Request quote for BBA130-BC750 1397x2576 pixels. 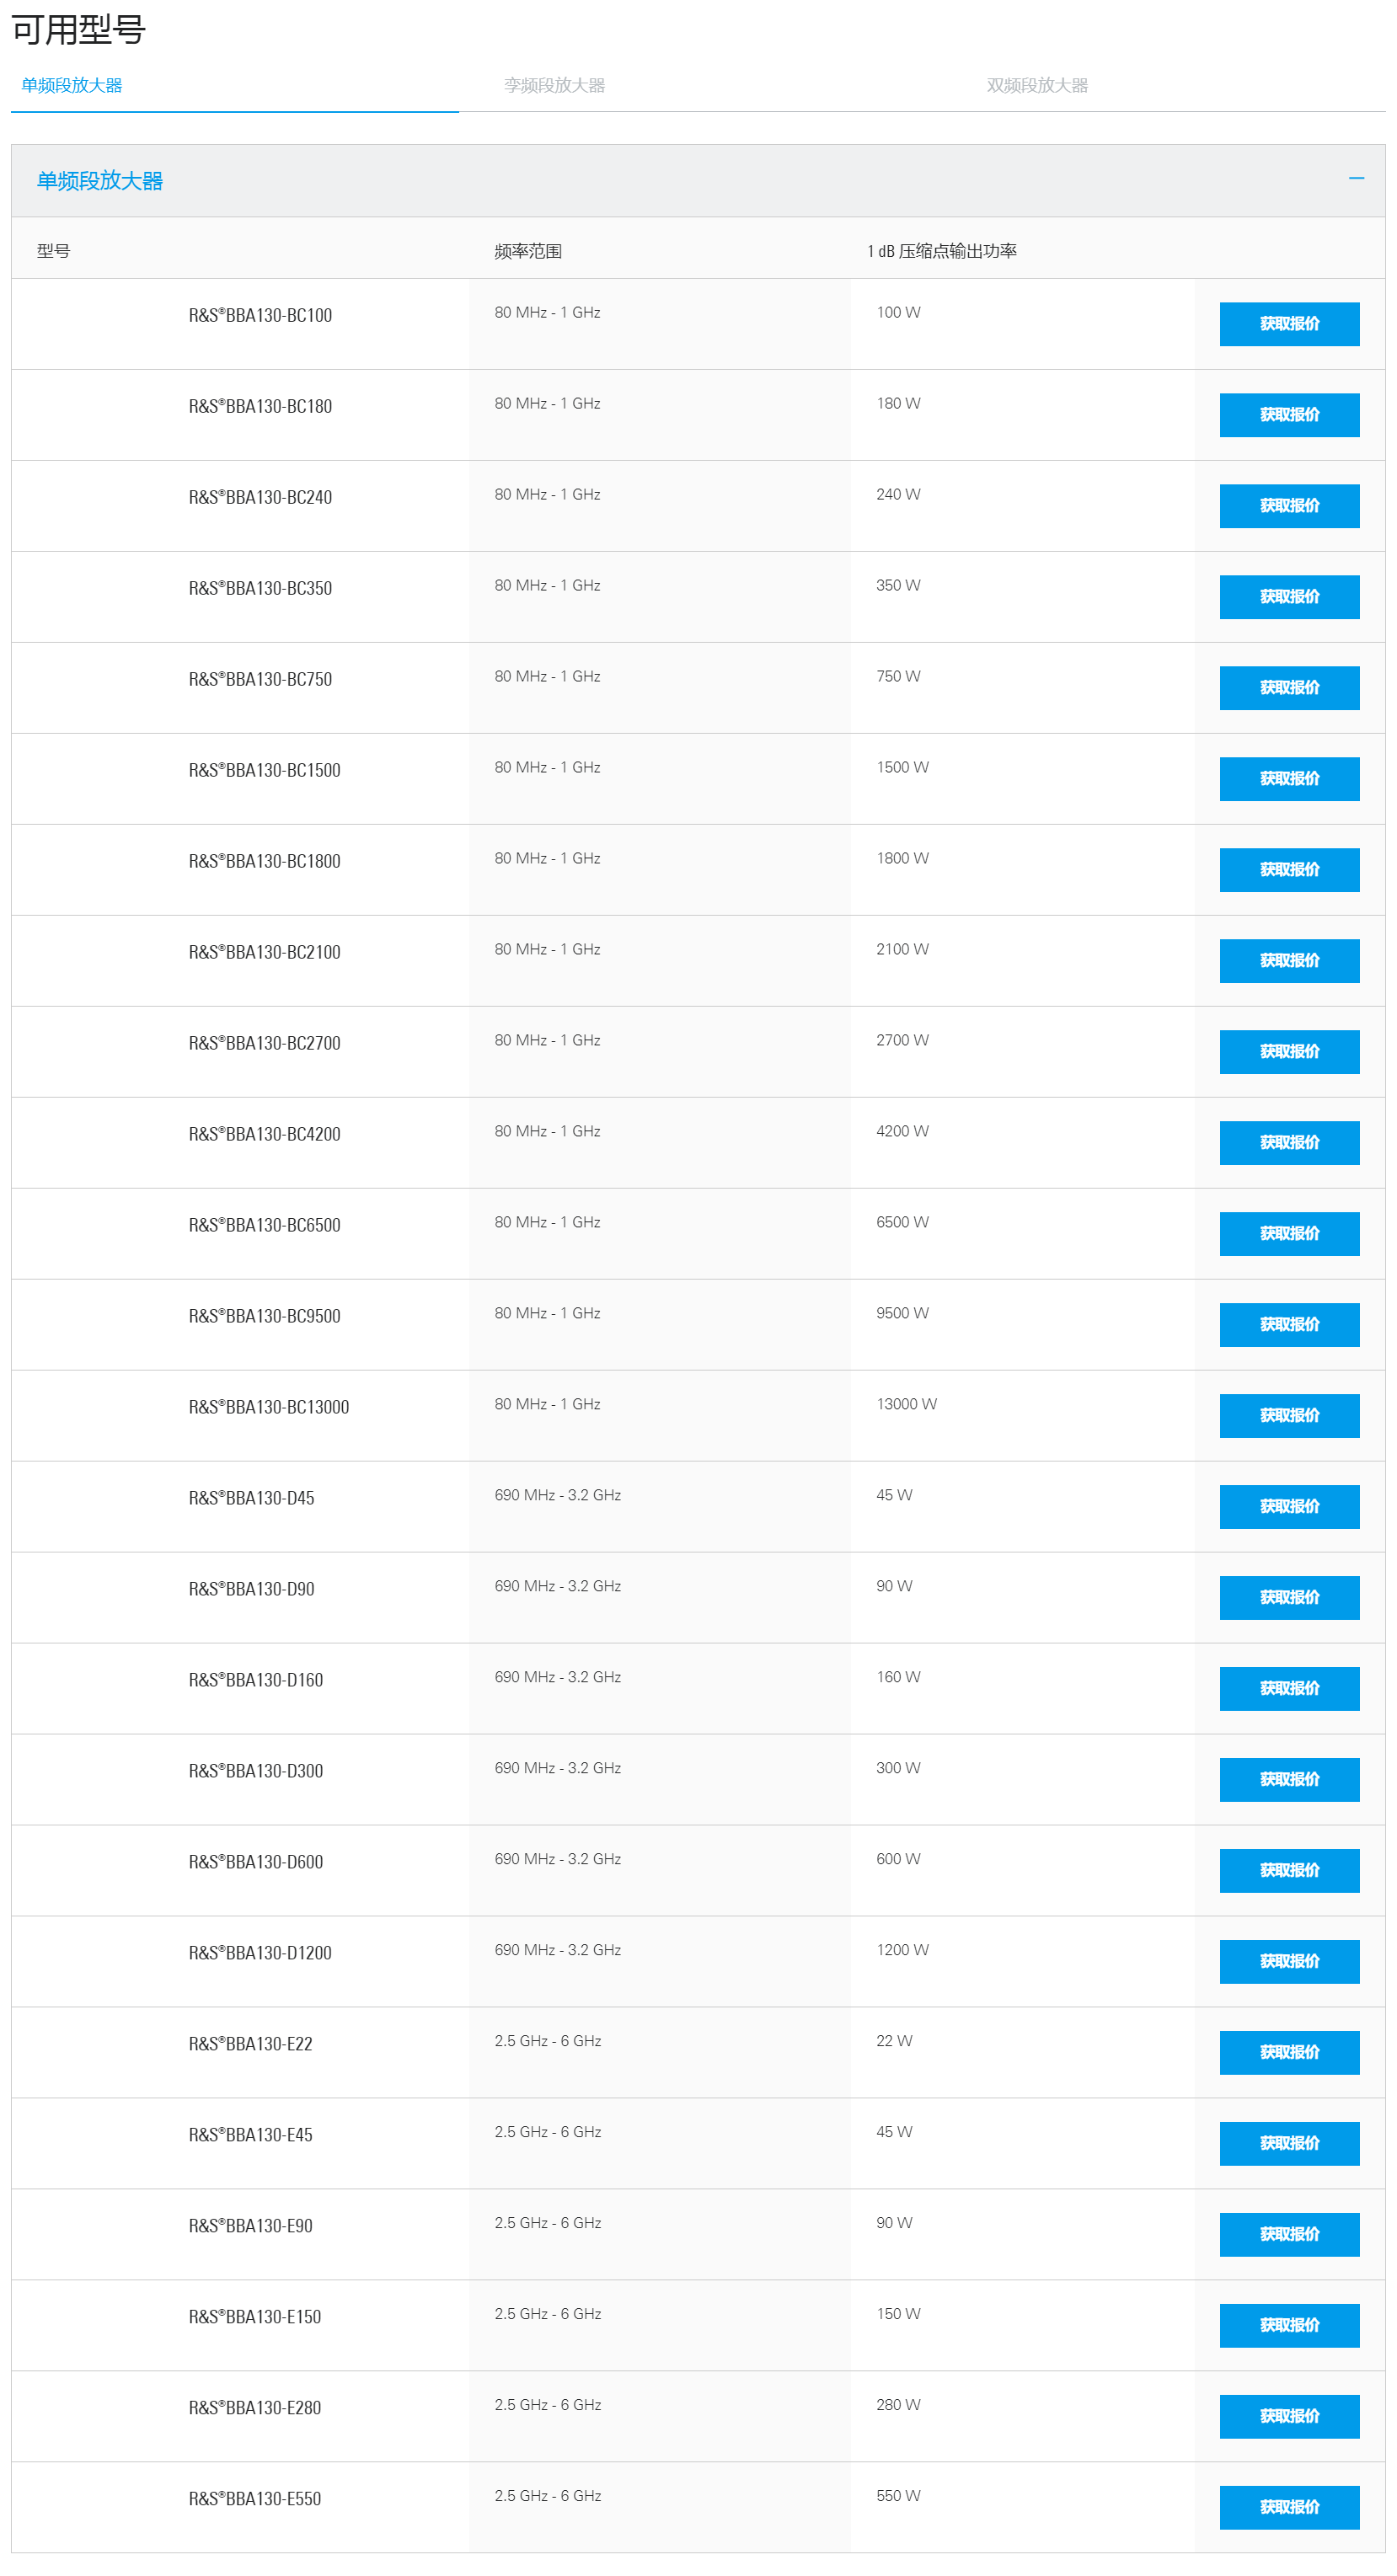tap(1289, 688)
